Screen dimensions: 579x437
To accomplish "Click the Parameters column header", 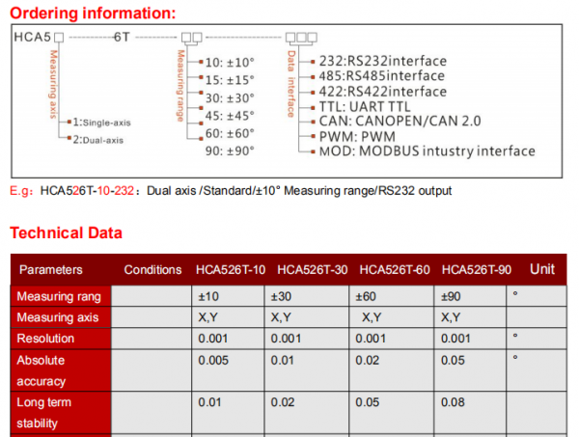I will [x=51, y=270].
